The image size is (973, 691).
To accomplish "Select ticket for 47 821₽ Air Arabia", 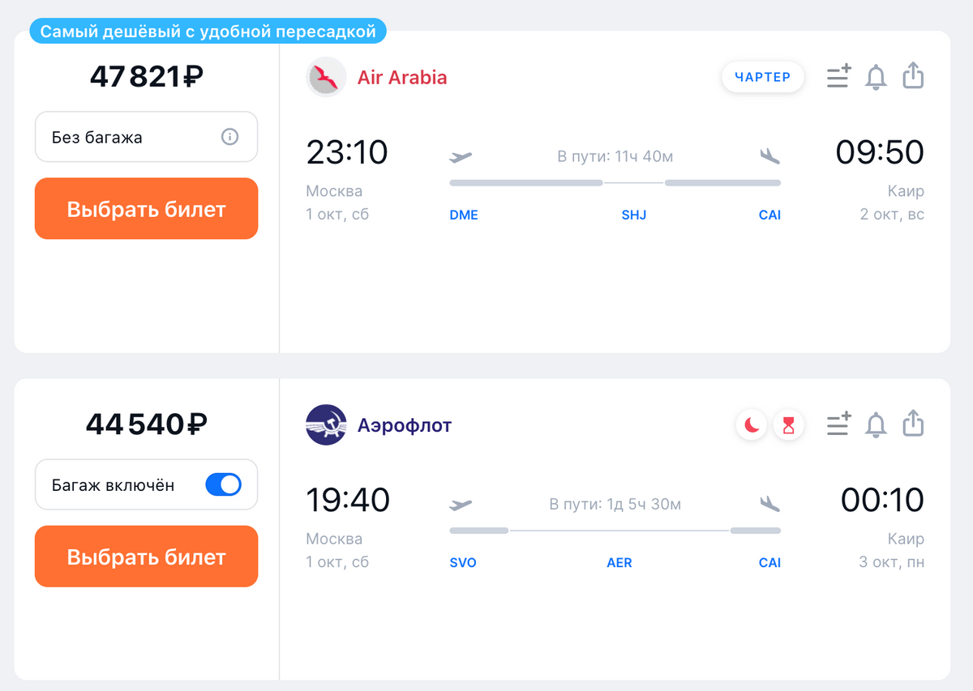I will pyautogui.click(x=146, y=209).
